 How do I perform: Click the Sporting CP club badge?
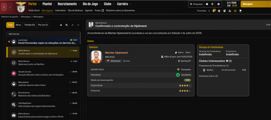pyautogui.click(x=184, y=61)
